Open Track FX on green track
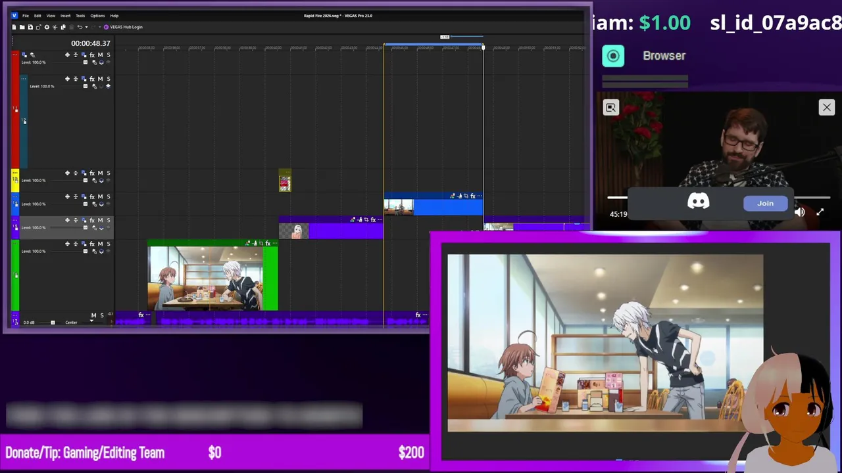The height and width of the screenshot is (473, 842). [92, 244]
